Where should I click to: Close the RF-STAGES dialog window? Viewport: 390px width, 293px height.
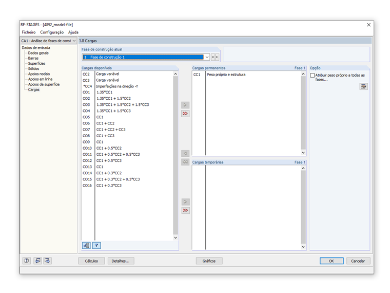(368, 25)
